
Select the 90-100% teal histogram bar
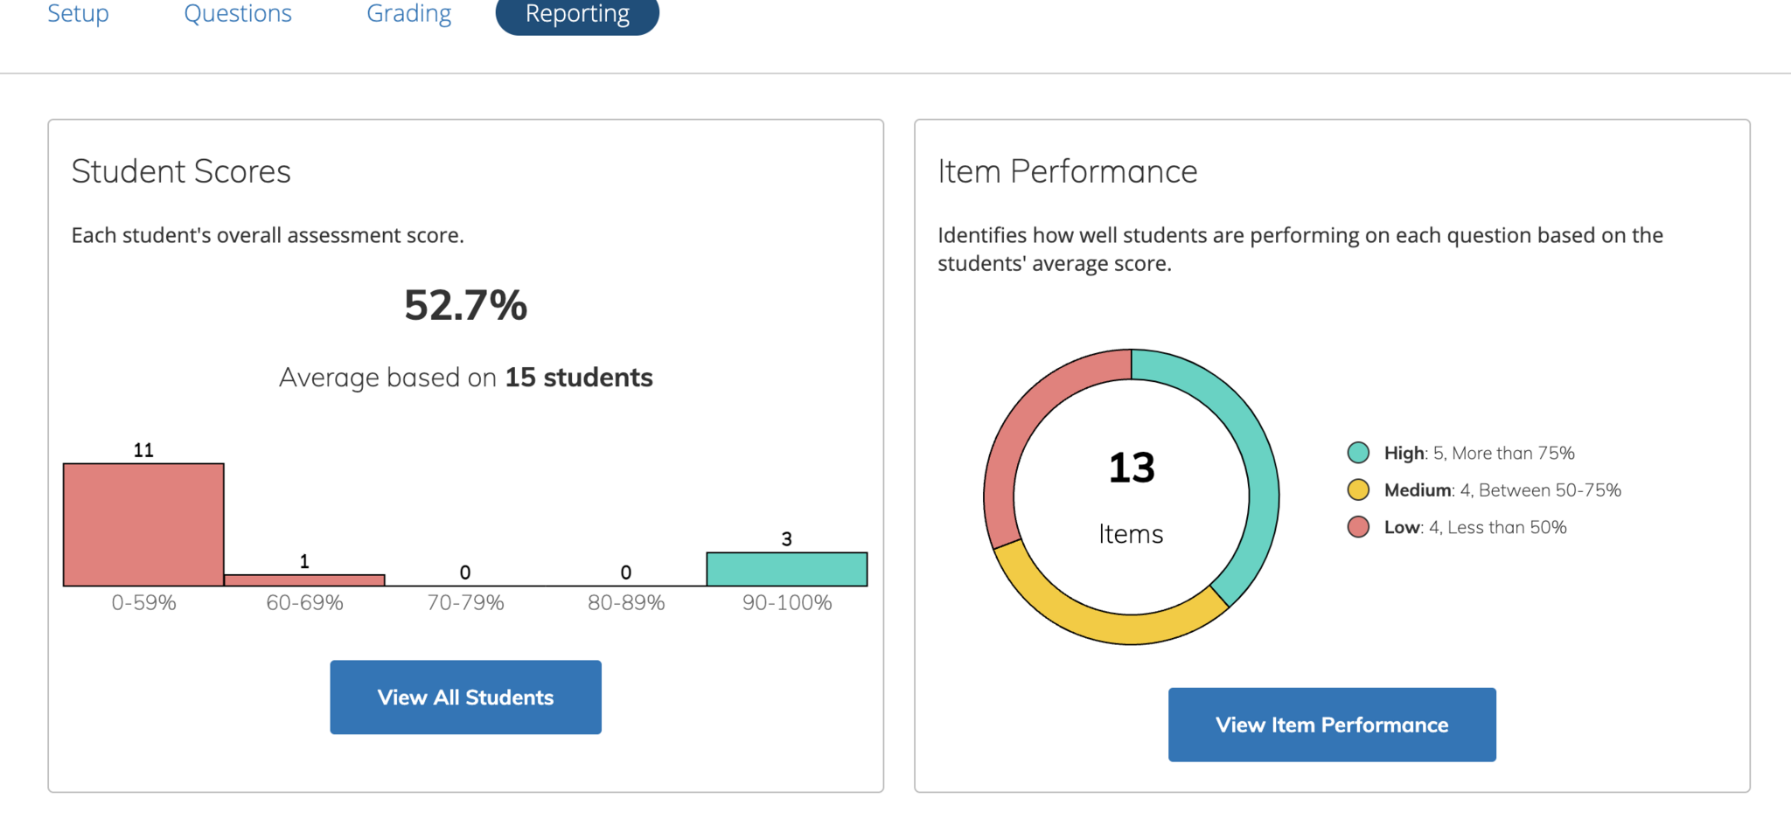coord(786,569)
